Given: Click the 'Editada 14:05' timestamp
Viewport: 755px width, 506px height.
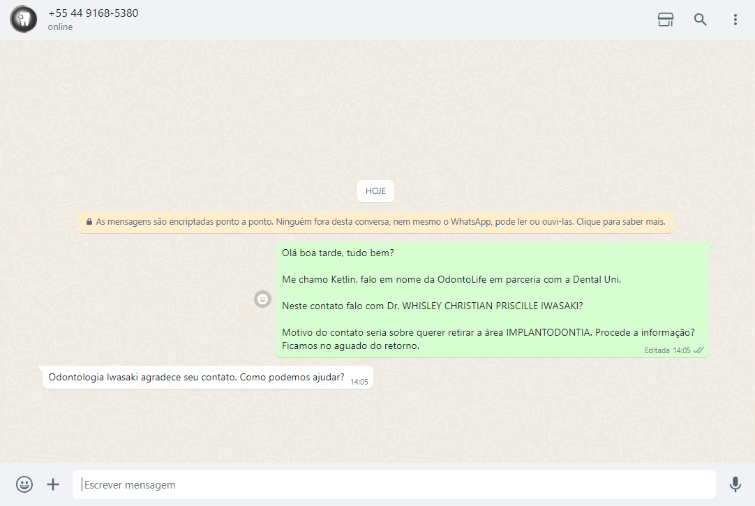Looking at the screenshot, I should (667, 350).
